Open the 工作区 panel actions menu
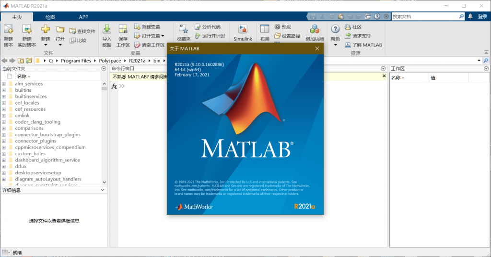Viewport: 491px width, 257px height. tap(486, 69)
